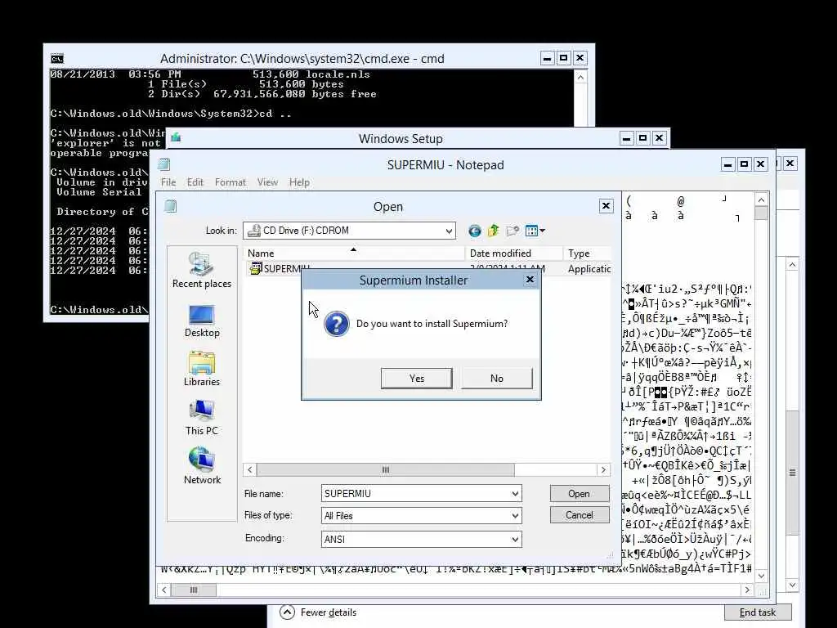Click Notepad horizontal scroll left arrow

[164, 590]
